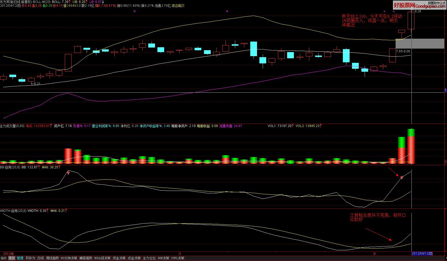The width and height of the screenshot is (447, 261).
Task: Open the BOLL线决策 template
Action: [102, 258]
